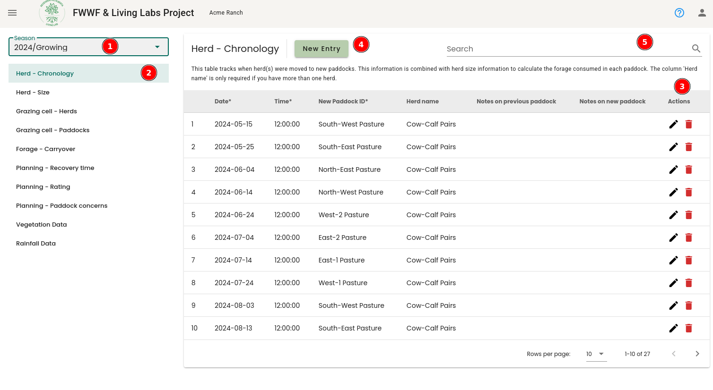
Task: Edit the 2024-05-15 South-West Pasture entry
Action: coord(674,124)
